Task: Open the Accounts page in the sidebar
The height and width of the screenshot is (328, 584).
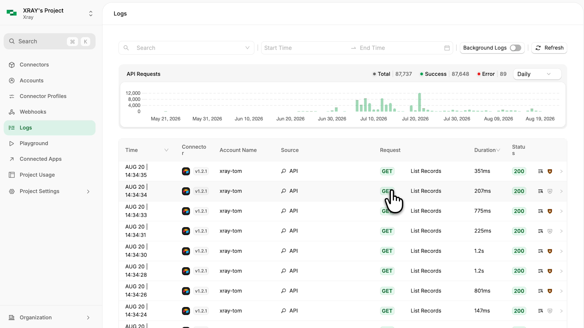Action: pos(50,80)
